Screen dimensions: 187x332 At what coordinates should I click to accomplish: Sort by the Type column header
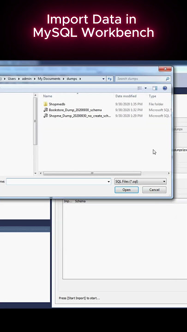pyautogui.click(x=152, y=96)
